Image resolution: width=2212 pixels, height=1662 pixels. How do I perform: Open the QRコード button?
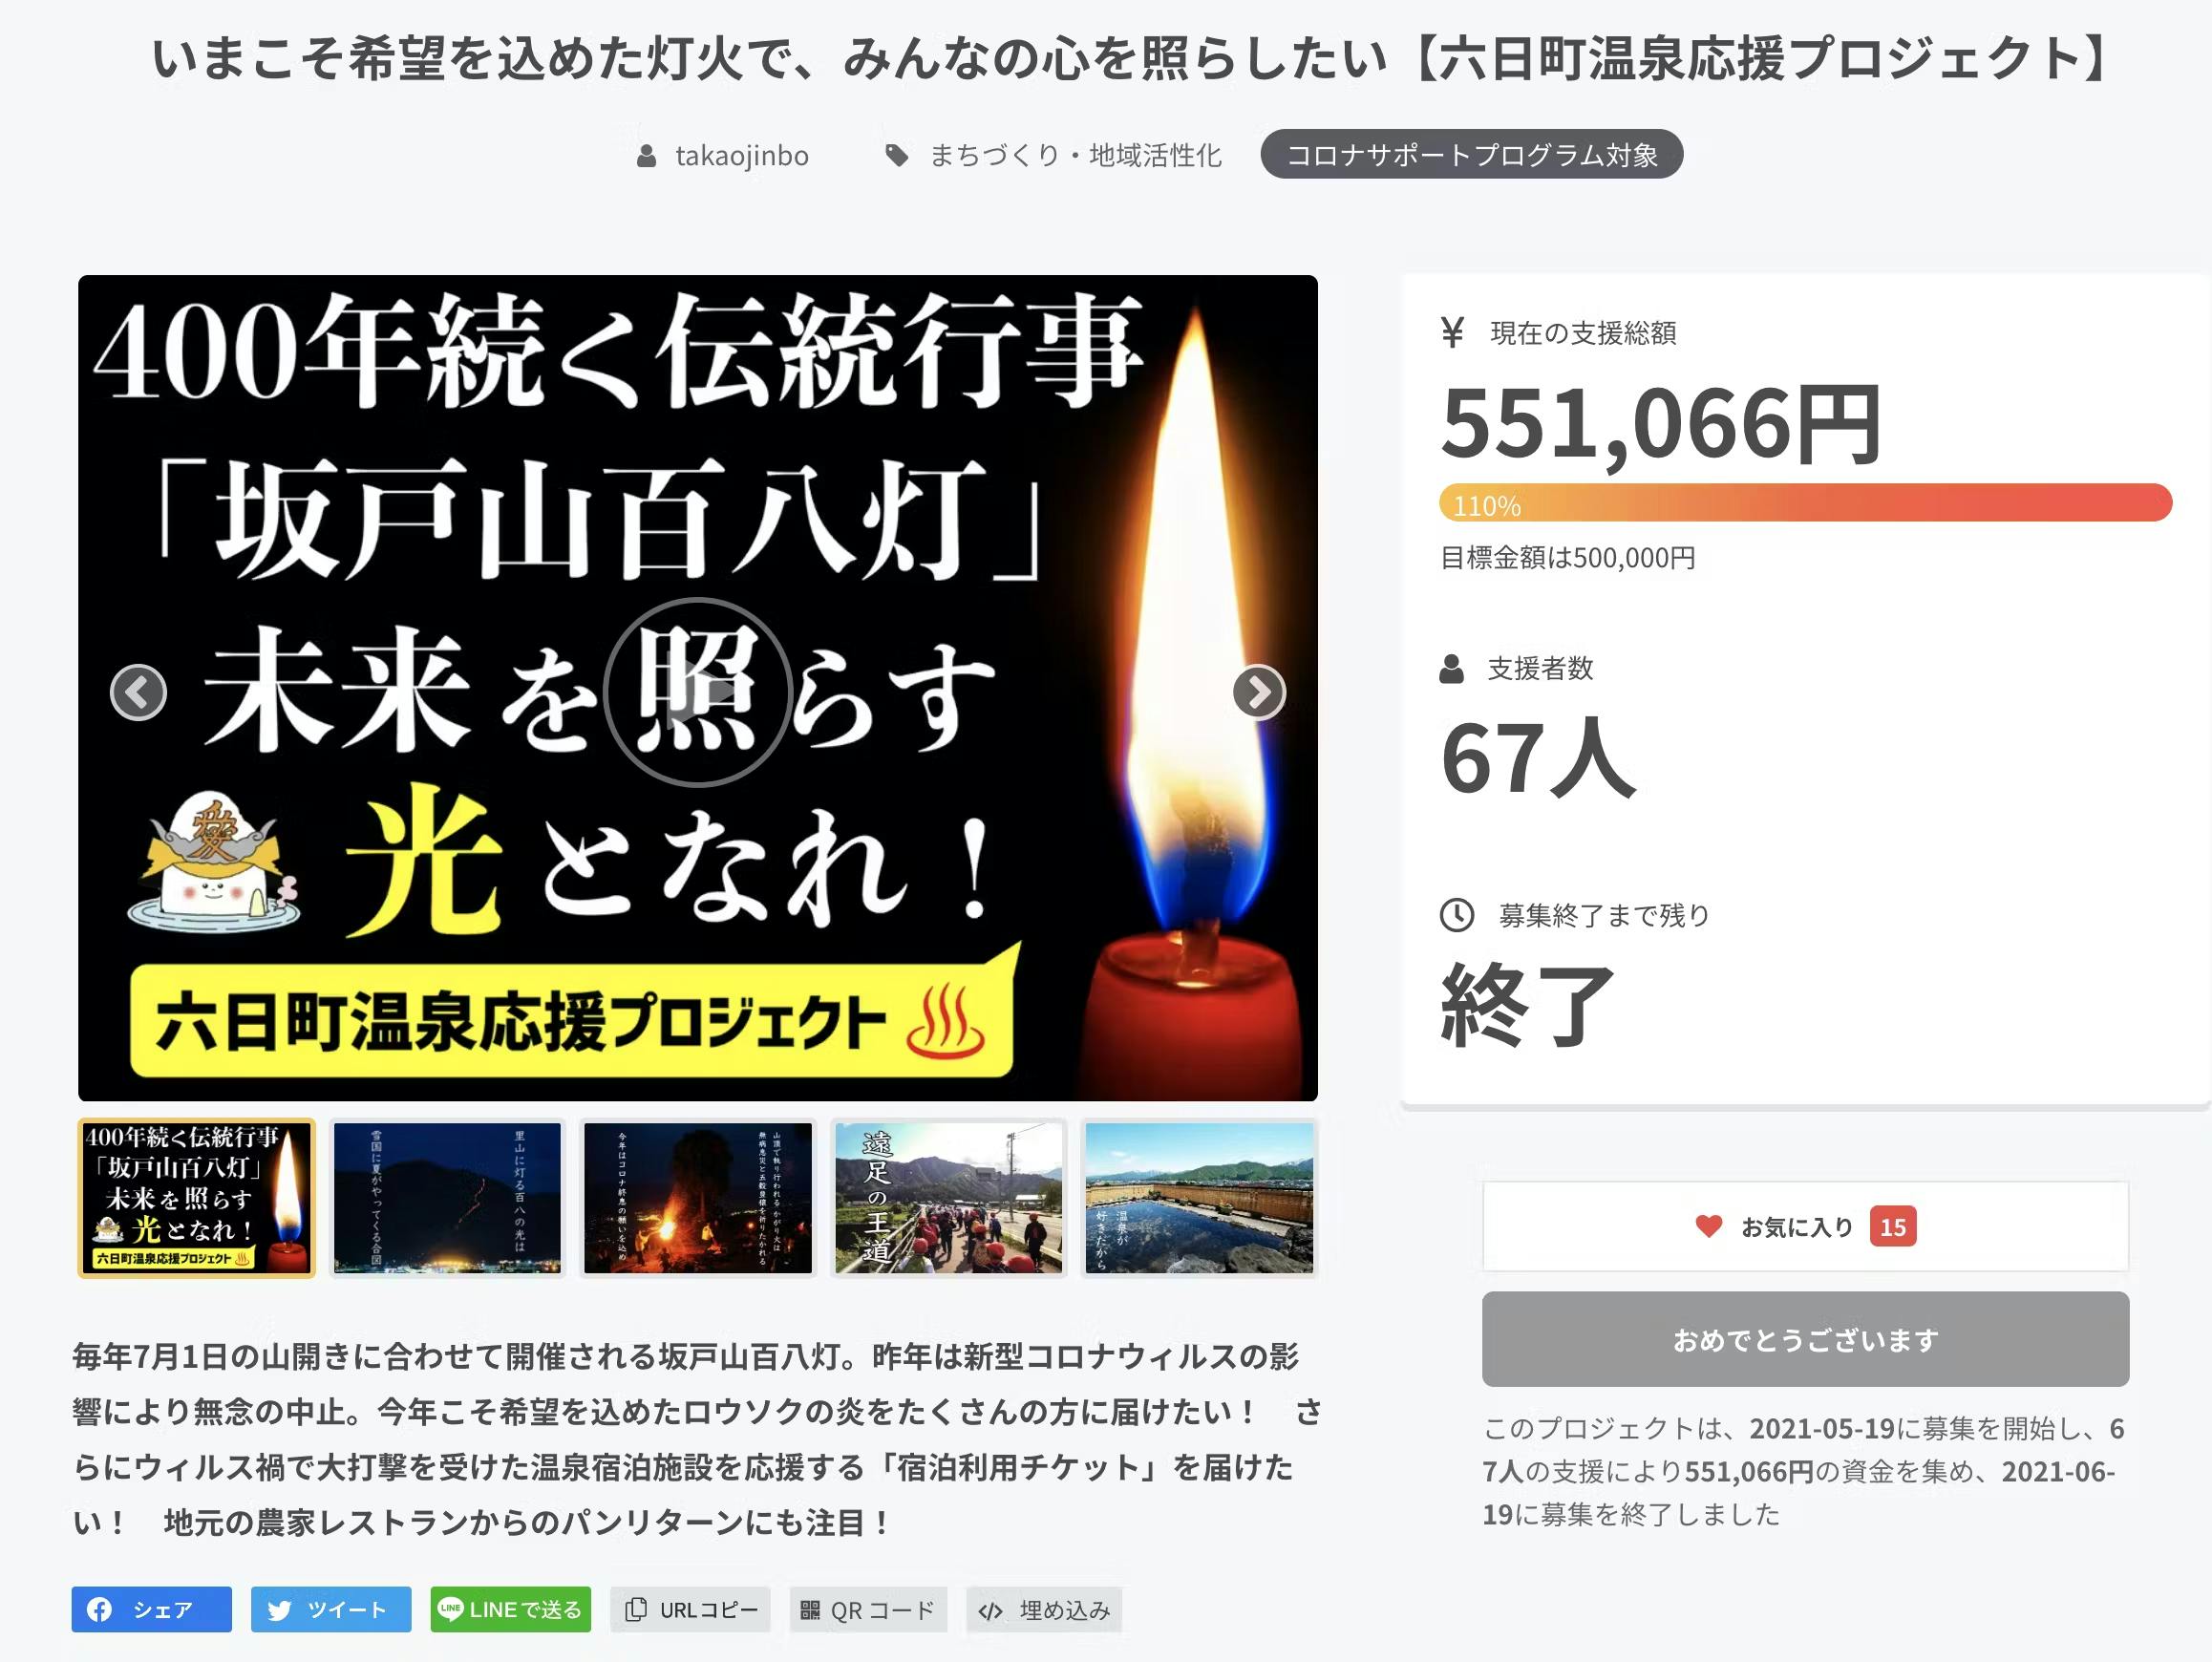pos(868,1609)
